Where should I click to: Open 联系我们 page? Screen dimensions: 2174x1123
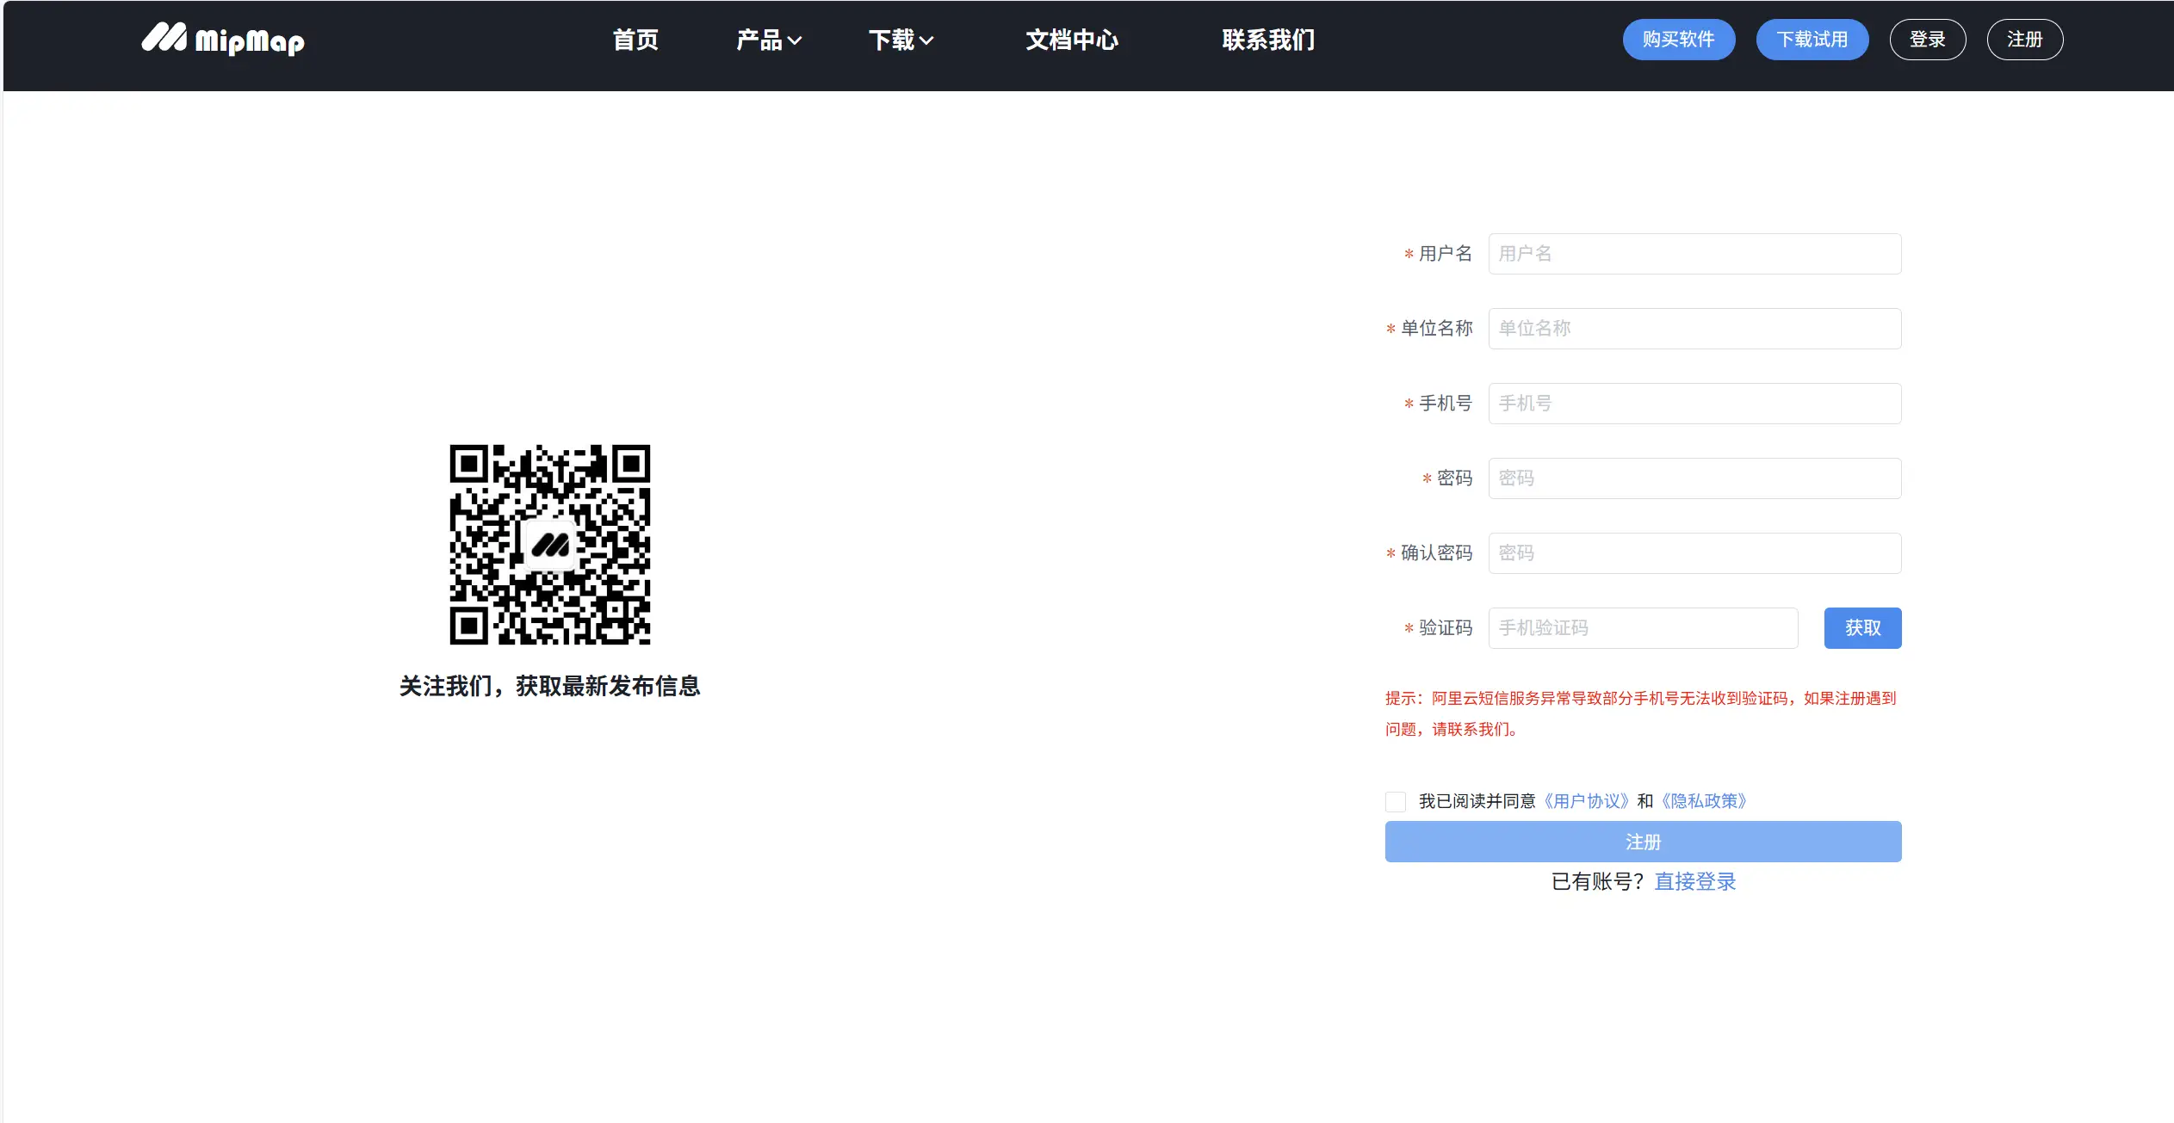coord(1268,40)
